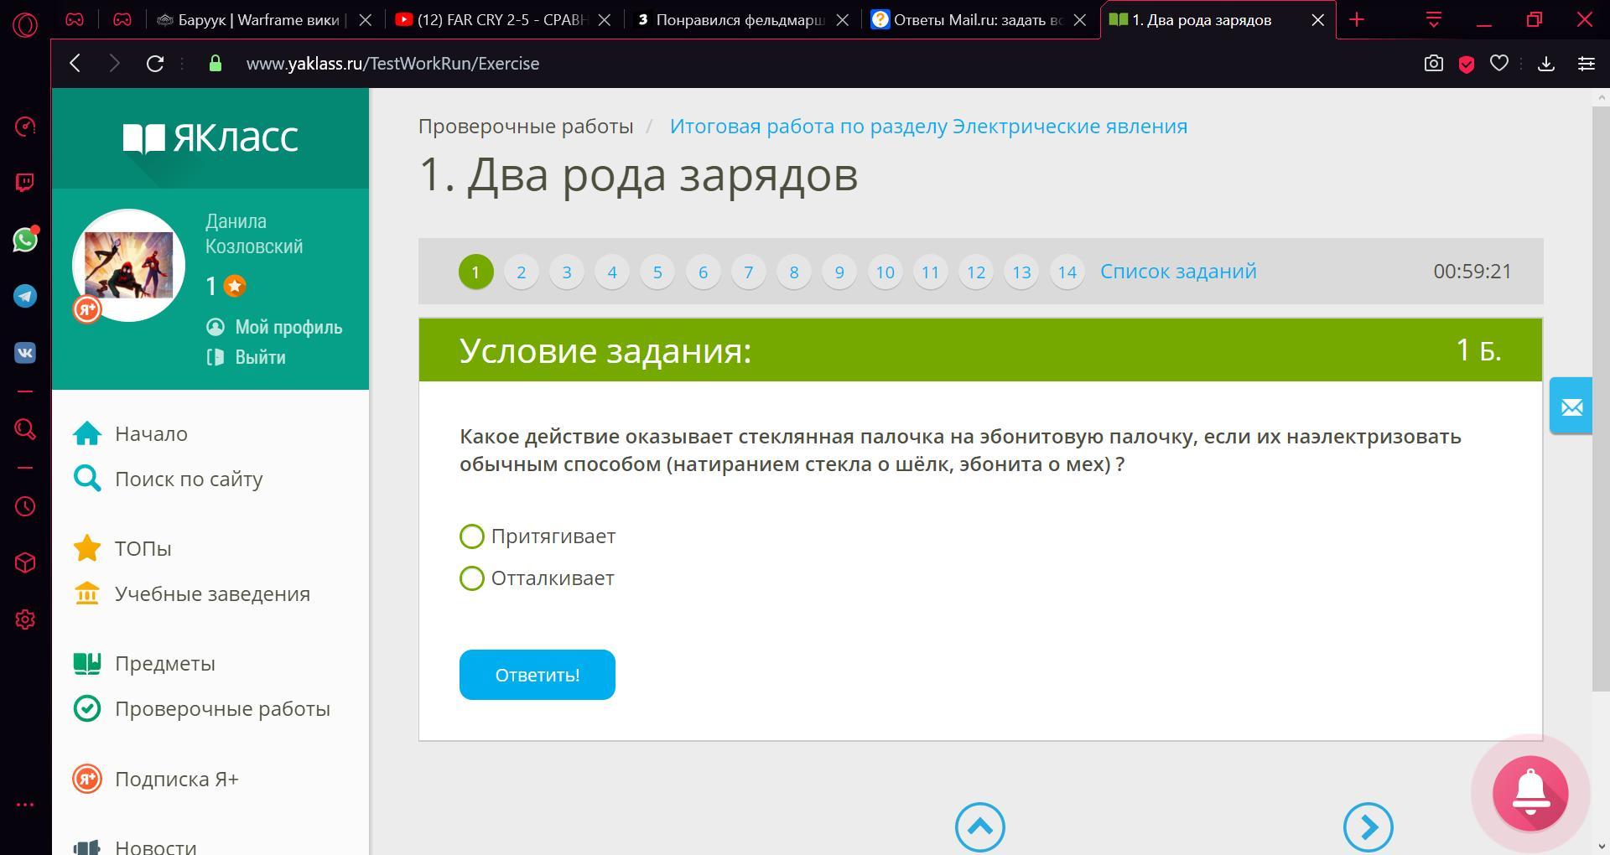This screenshot has width=1610, height=855.
Task: Go to question 5
Action: tap(657, 272)
